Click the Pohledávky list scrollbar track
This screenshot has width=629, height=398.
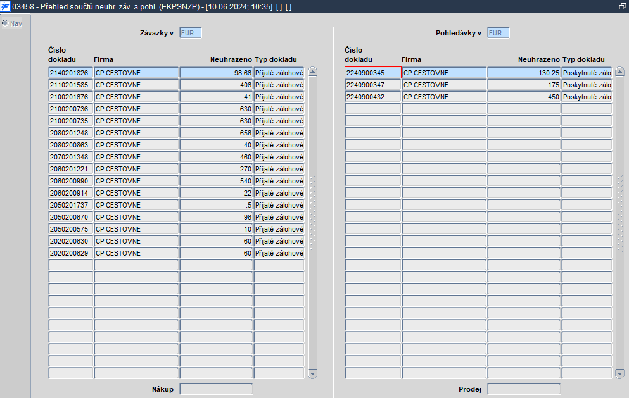[x=619, y=223]
